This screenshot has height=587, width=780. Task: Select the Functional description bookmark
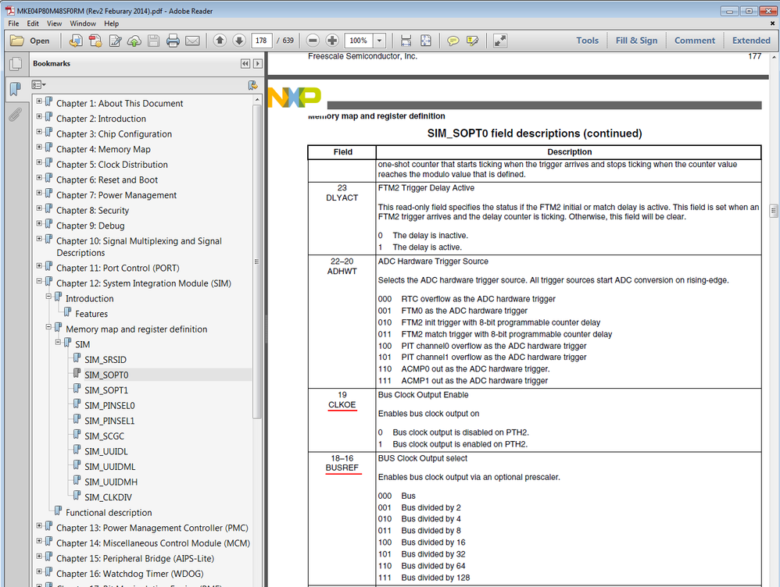[x=109, y=512]
